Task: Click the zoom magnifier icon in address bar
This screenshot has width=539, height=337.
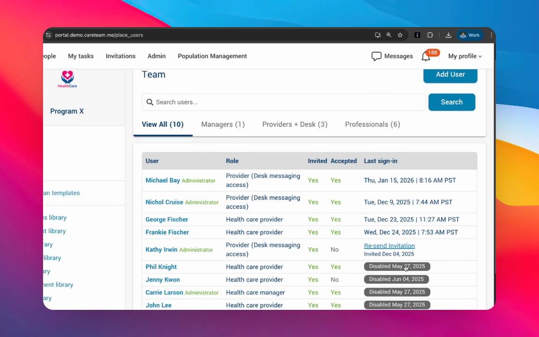Action: click(389, 35)
